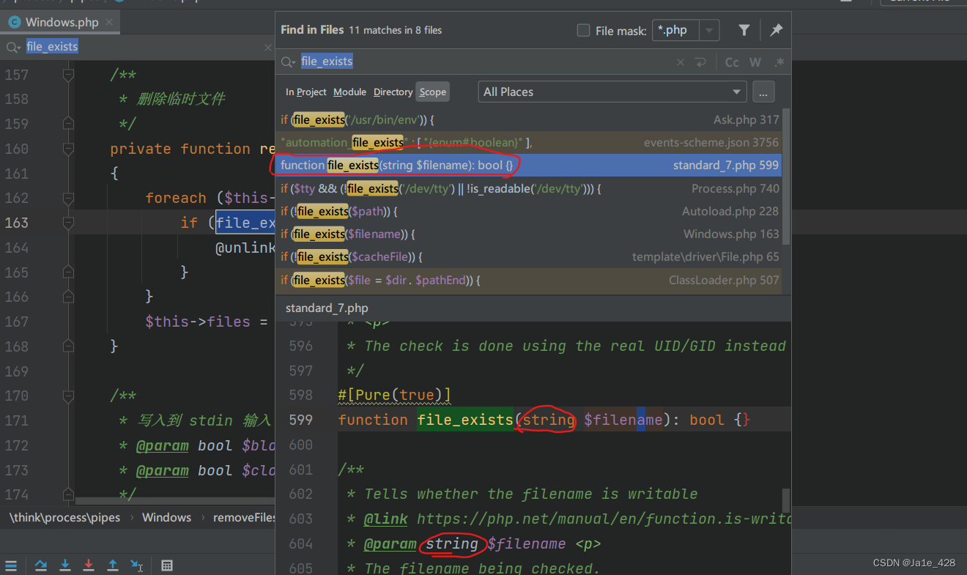Click the Step Into debugger icon
This screenshot has width=967, height=575.
[x=65, y=565]
